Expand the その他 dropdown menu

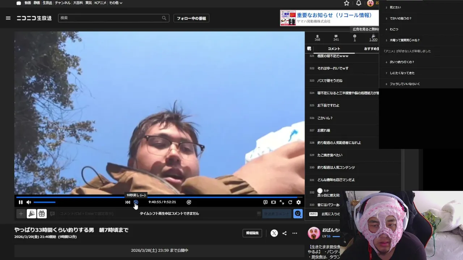[116, 3]
